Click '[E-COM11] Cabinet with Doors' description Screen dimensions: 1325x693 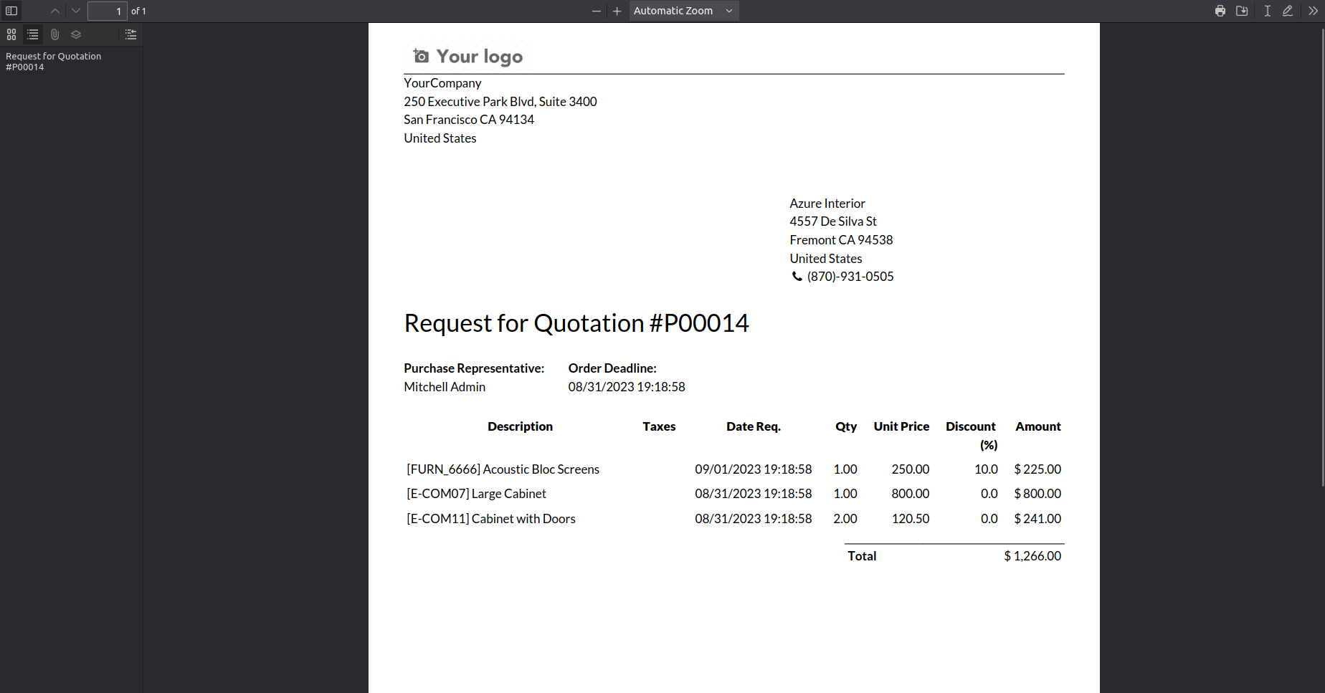pyautogui.click(x=491, y=519)
